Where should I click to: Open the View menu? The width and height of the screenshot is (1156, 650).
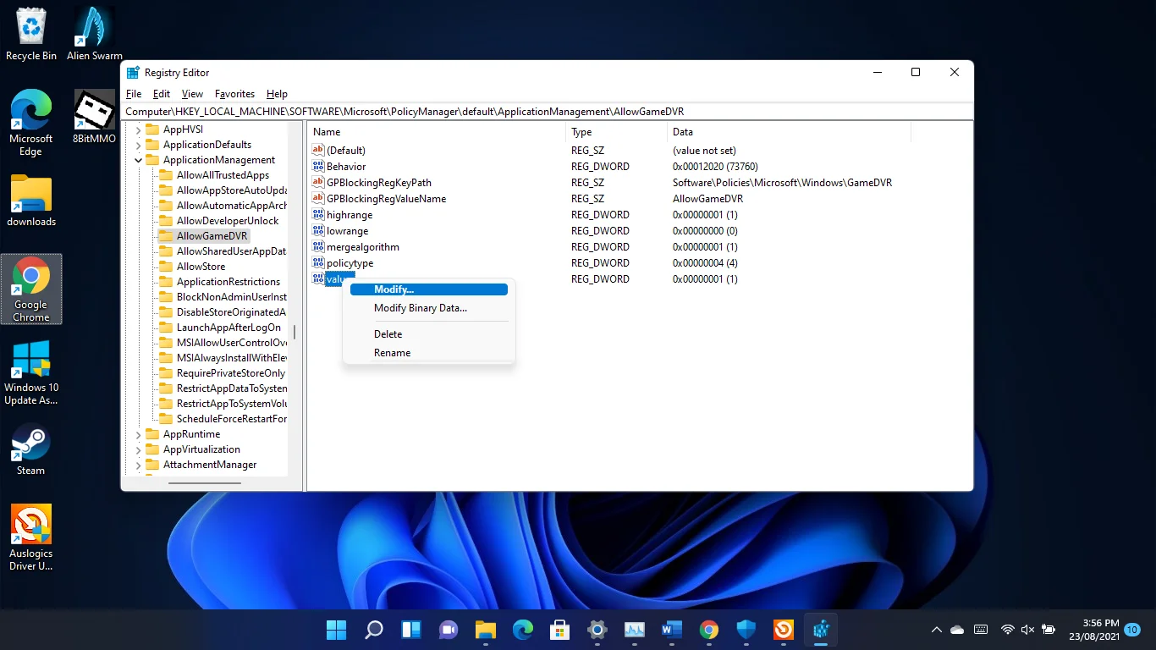(x=193, y=94)
